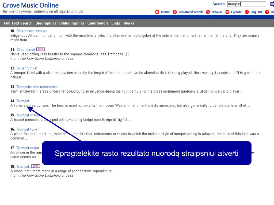Image resolution: width=274 pixels, height=205 pixels.
Task: Click the Log Out link
Action: click(256, 12)
